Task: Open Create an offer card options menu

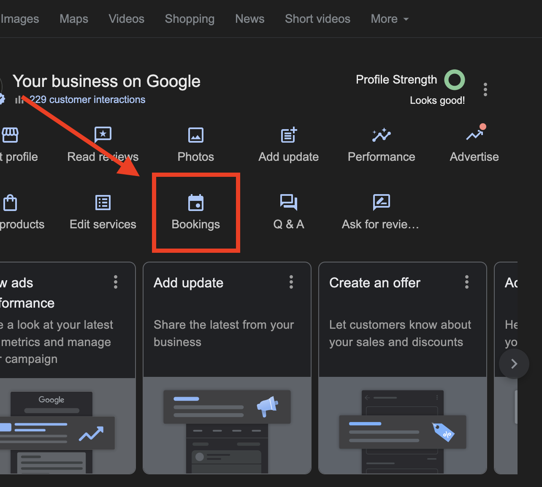Action: (467, 282)
